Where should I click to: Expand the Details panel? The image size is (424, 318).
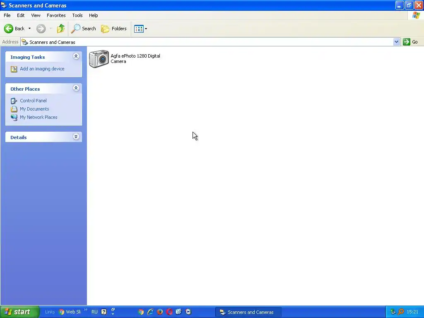[76, 137]
